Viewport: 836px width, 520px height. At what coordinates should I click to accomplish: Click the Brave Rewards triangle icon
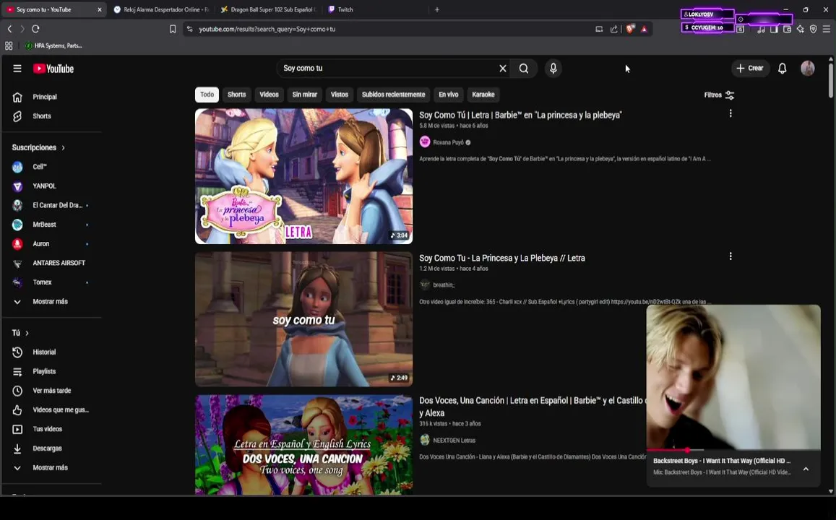pyautogui.click(x=644, y=29)
